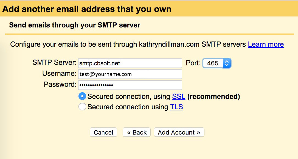Go to previous step with « Back
The width and height of the screenshot is (298, 159).
point(137,132)
